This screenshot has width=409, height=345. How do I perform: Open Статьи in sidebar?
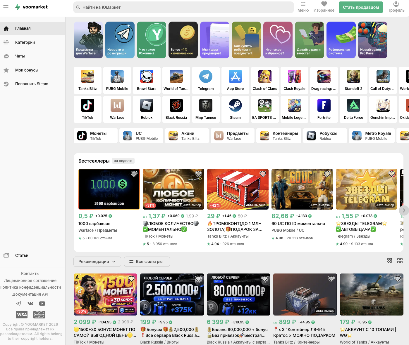[32, 255]
